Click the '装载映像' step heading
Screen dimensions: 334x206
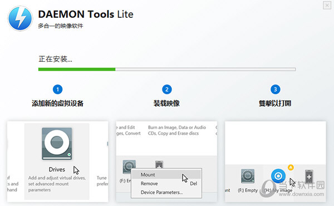click(x=166, y=104)
